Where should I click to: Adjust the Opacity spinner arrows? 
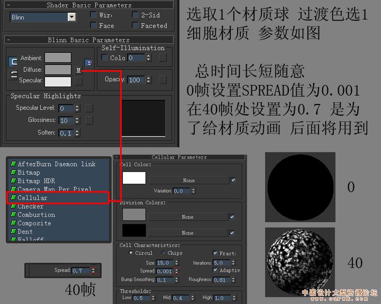(x=149, y=80)
